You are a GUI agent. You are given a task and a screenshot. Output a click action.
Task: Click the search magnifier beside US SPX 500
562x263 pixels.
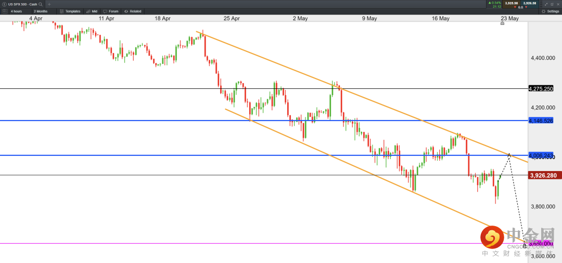click(41, 4)
